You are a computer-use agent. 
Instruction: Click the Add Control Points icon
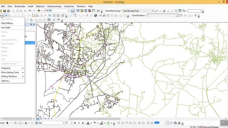(156, 11)
